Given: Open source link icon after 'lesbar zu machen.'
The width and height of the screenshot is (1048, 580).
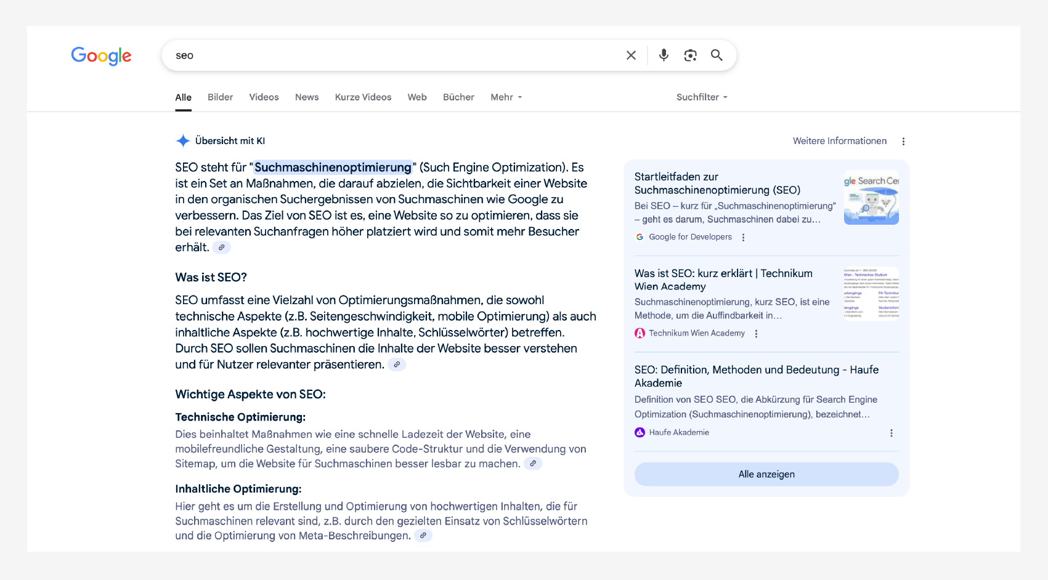Looking at the screenshot, I should (533, 464).
